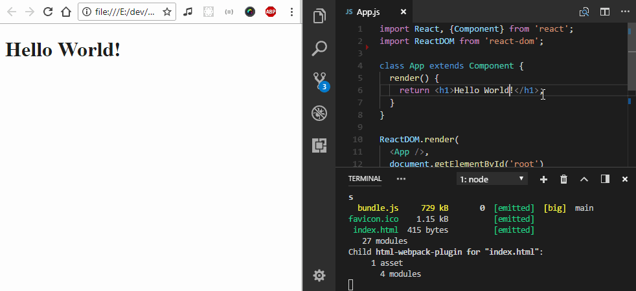Kill the terminal with trash icon
The image size is (636, 291).
563,179
